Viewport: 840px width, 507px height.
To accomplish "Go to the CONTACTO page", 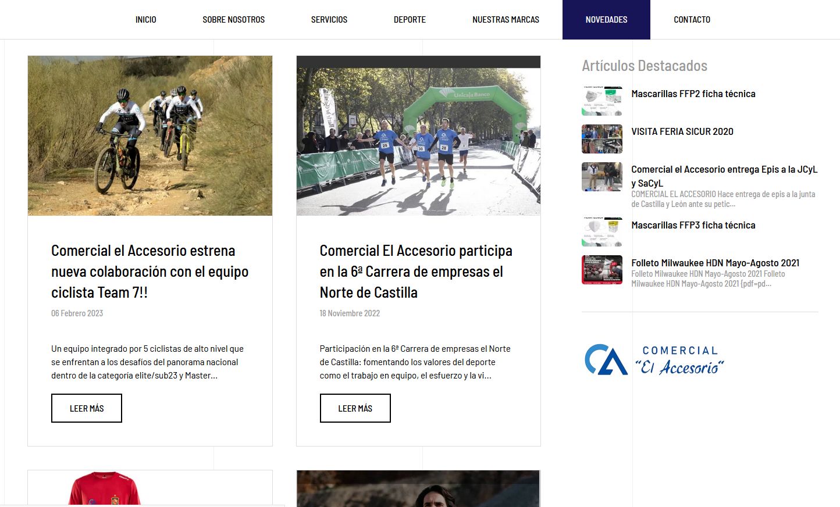I will (692, 20).
